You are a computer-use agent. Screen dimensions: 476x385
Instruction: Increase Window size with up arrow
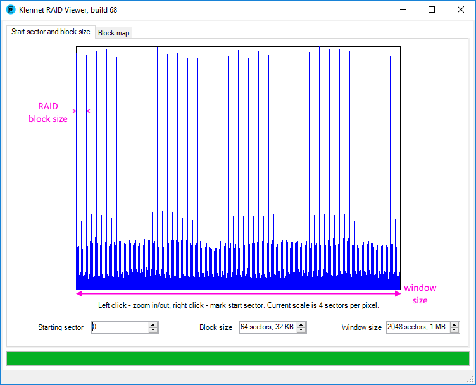click(x=454, y=325)
